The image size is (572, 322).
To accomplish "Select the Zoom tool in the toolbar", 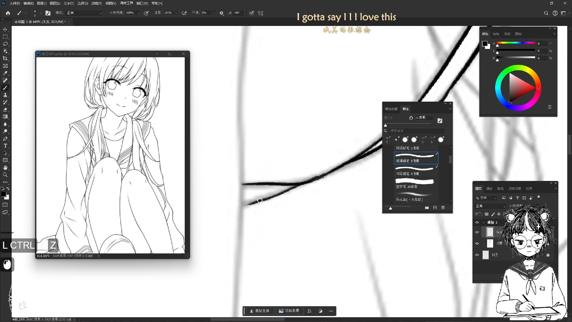I will click(5, 175).
